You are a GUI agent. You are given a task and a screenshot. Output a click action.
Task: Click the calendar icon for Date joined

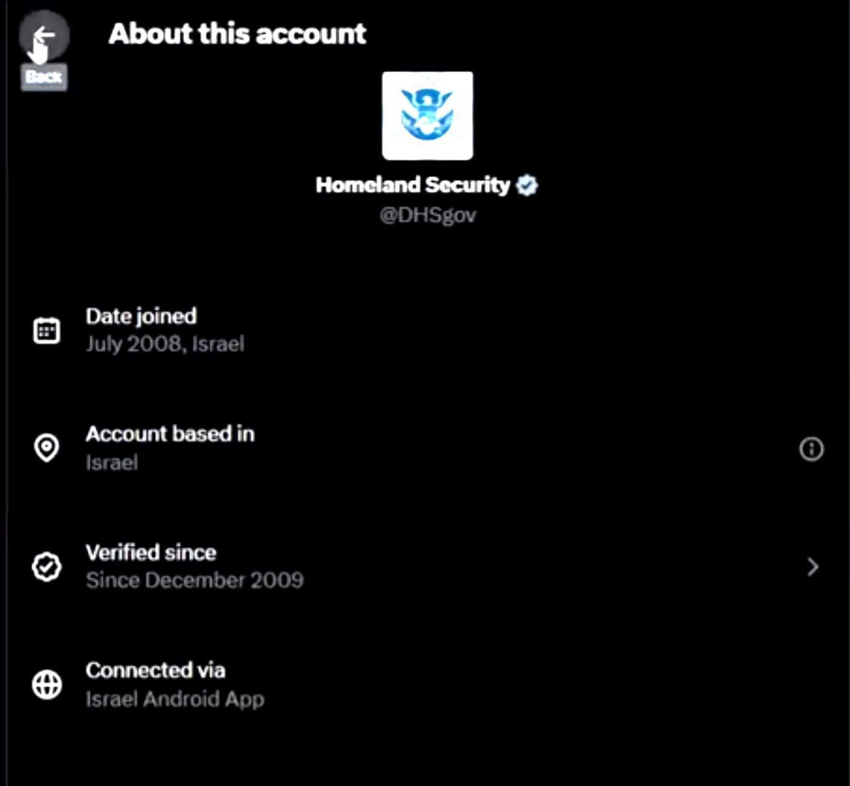(x=47, y=330)
